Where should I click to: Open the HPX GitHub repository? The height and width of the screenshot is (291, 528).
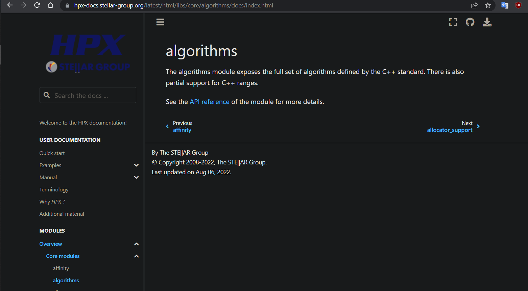tap(470, 22)
